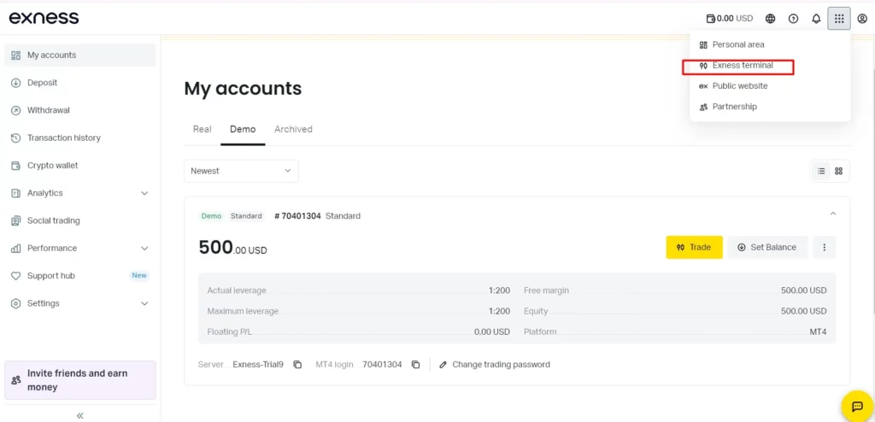The height and width of the screenshot is (422, 875).
Task: Open account more options three-dot menu
Action: 825,247
